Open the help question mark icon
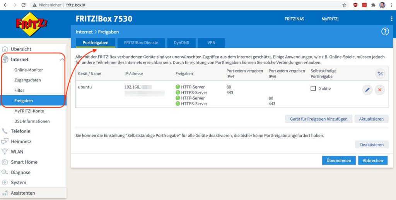This screenshot has height=200, width=396. coord(385,32)
